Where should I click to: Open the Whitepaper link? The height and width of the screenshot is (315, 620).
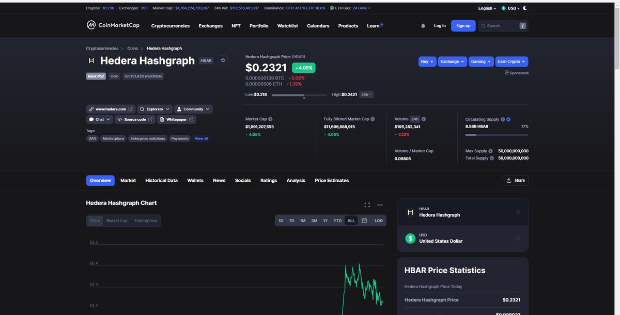177,119
